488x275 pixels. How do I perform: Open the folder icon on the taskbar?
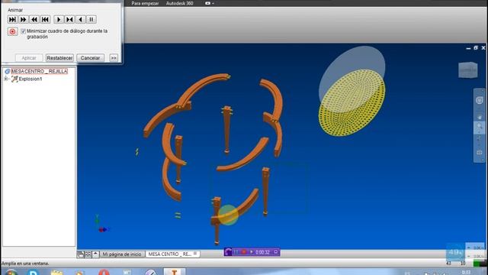[56, 272]
